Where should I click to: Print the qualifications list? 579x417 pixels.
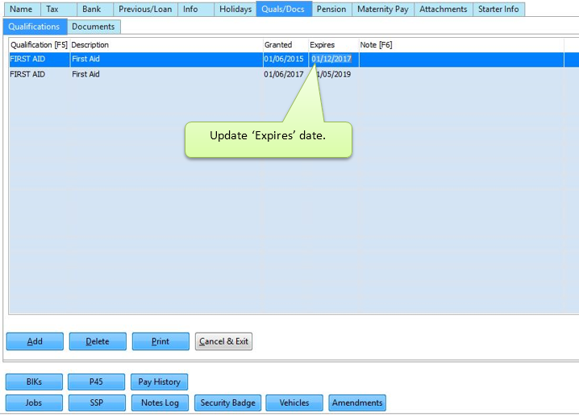(160, 341)
